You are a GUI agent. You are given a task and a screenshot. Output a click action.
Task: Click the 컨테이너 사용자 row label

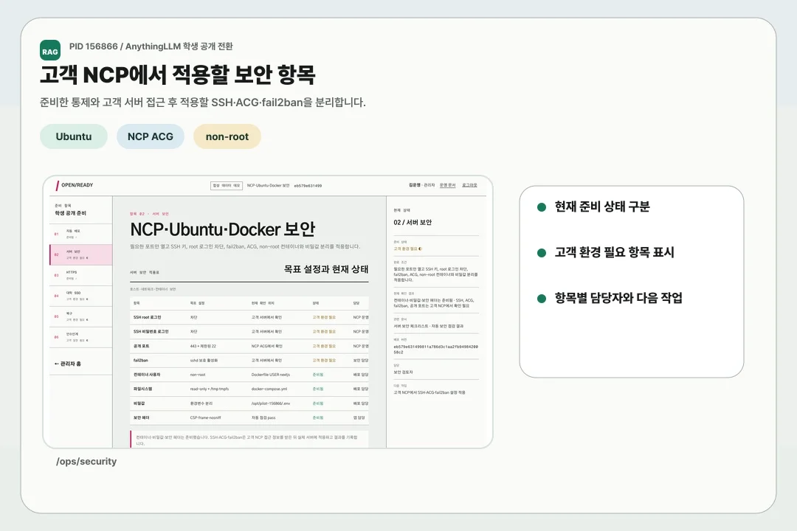147,375
